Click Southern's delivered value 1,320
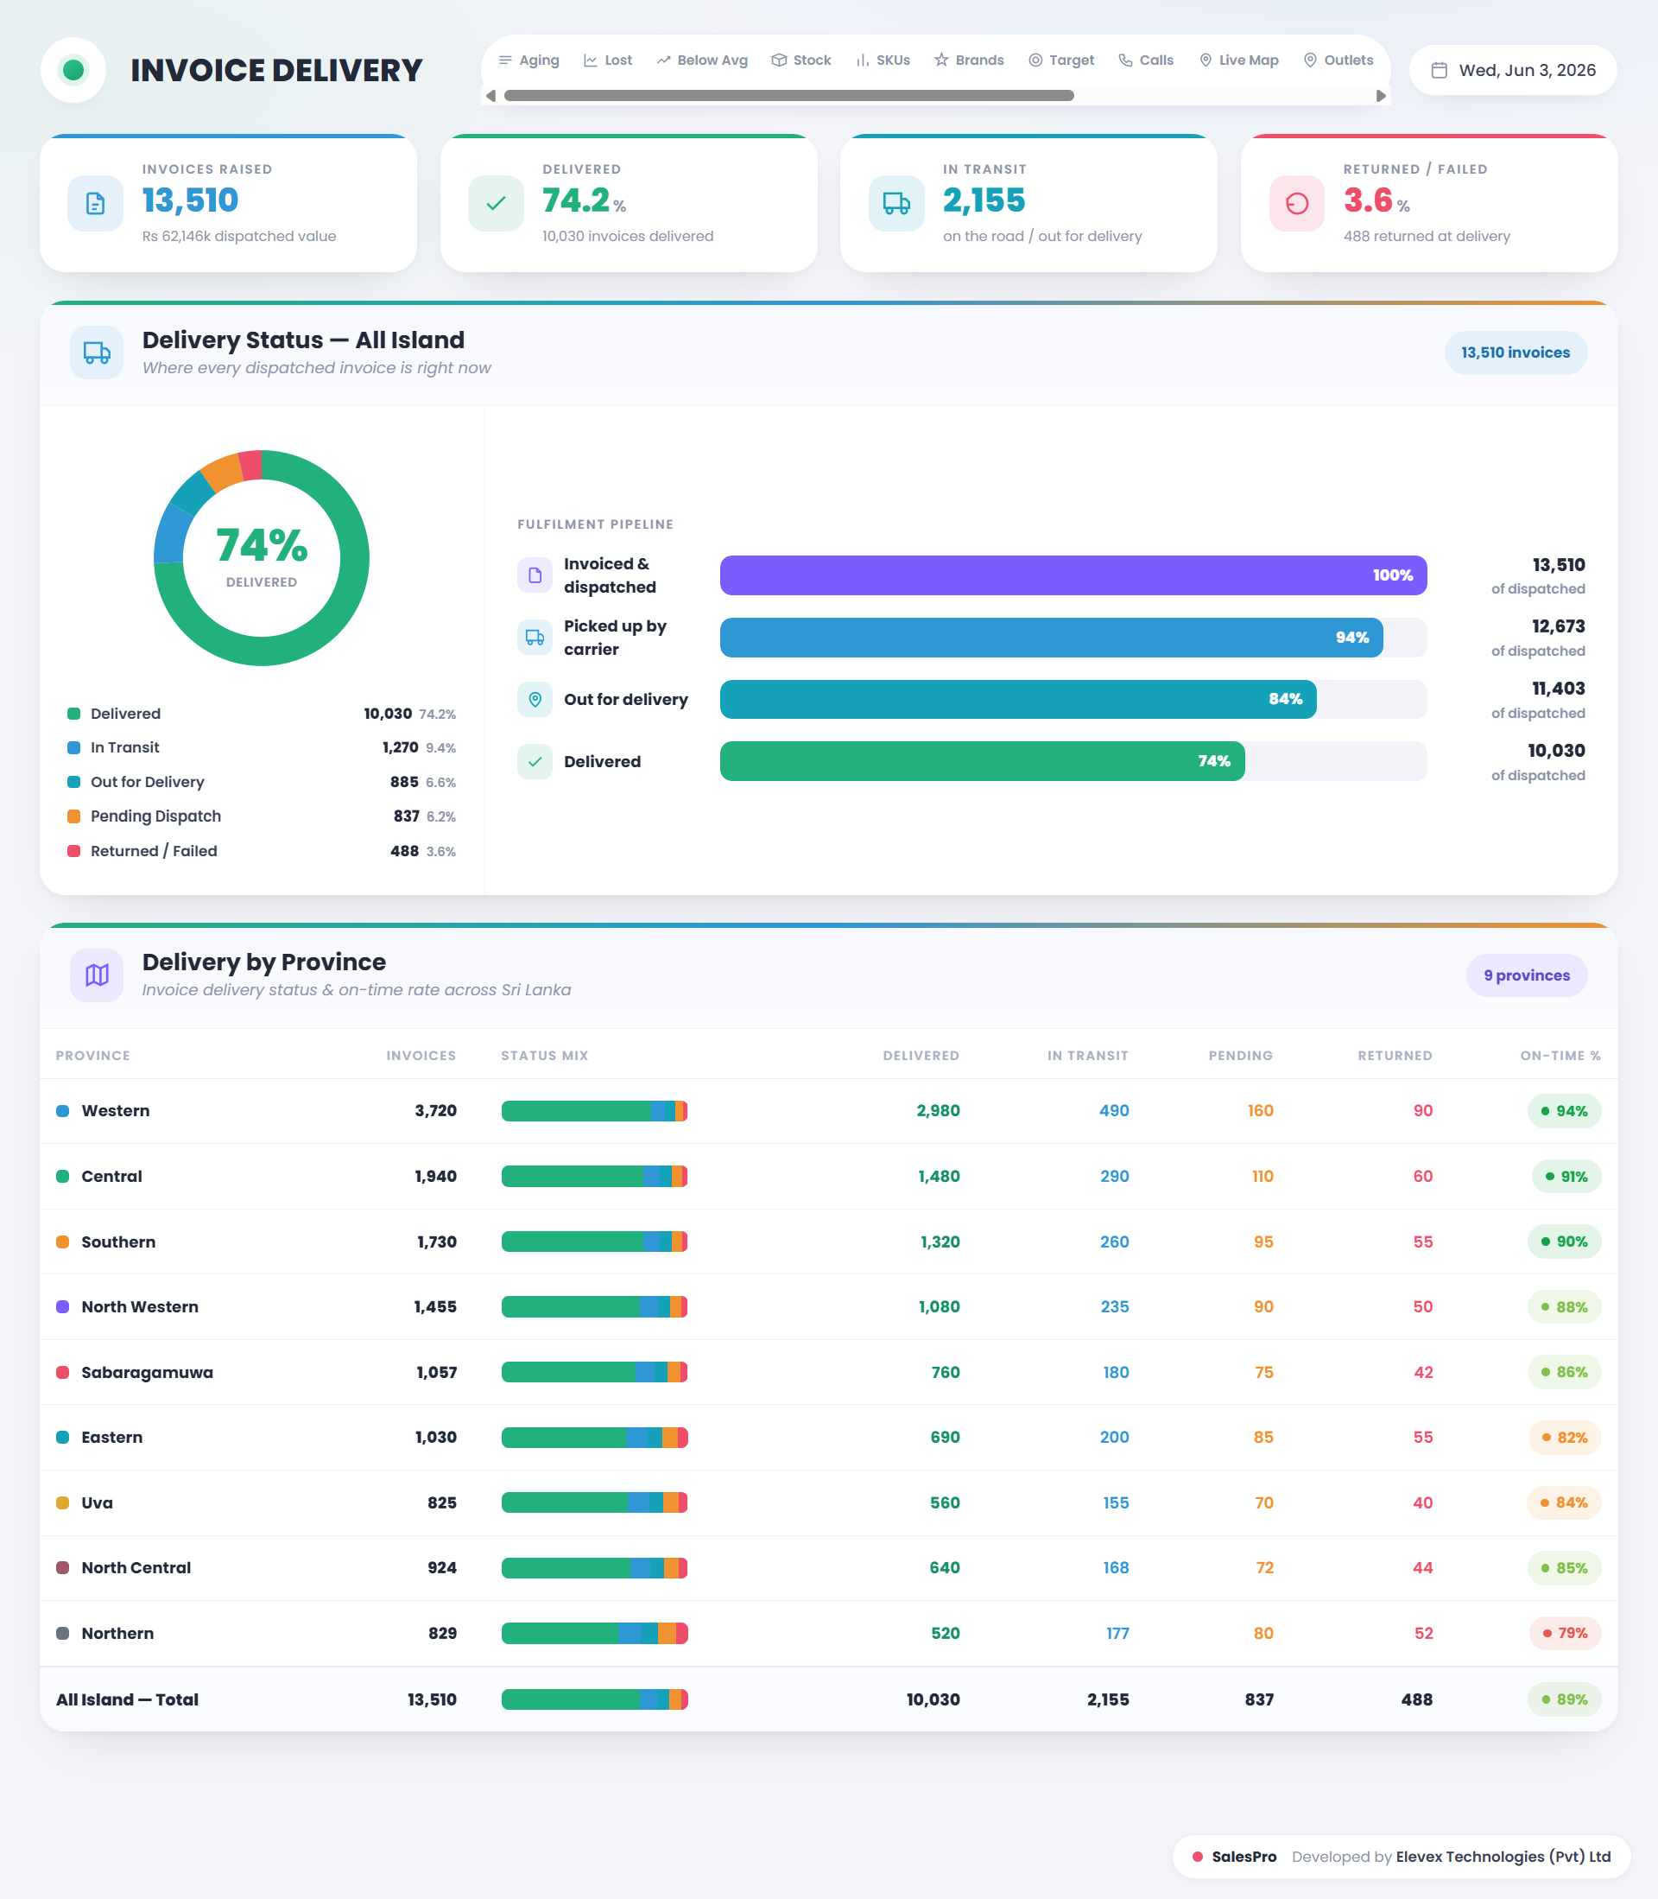 pos(940,1242)
